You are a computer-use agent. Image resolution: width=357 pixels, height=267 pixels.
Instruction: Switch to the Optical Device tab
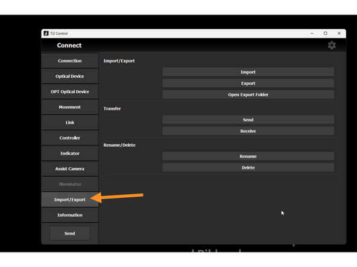pyautogui.click(x=70, y=76)
